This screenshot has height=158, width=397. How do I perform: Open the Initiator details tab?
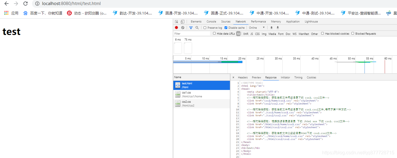click(285, 78)
